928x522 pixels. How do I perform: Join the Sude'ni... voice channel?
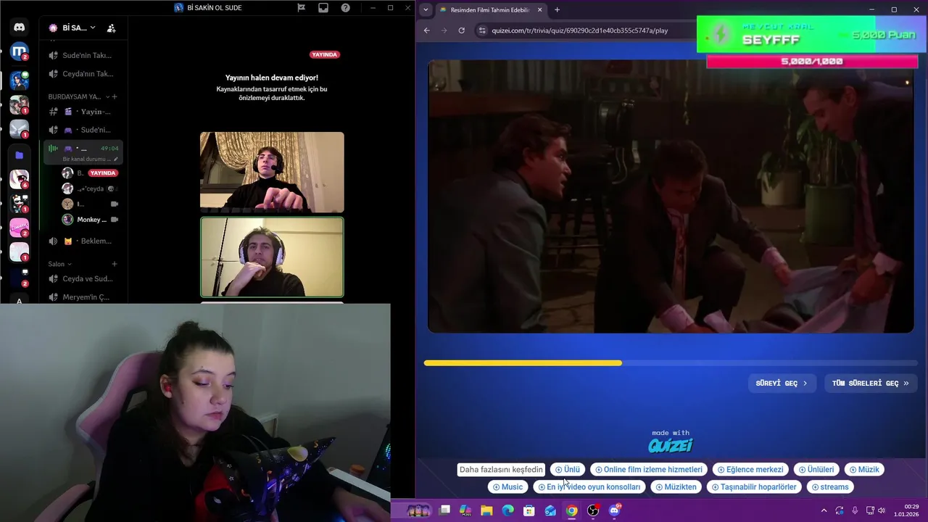click(x=83, y=130)
